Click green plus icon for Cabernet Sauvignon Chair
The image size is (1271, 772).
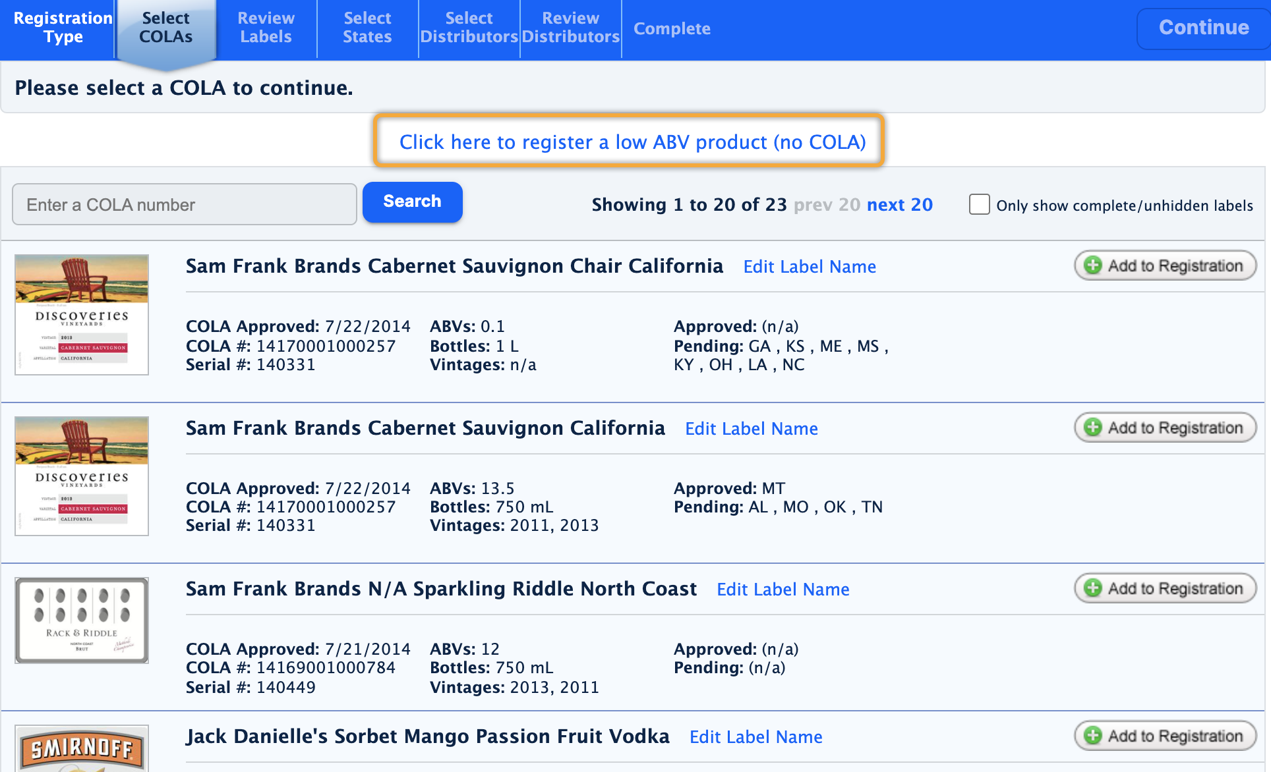(1093, 265)
